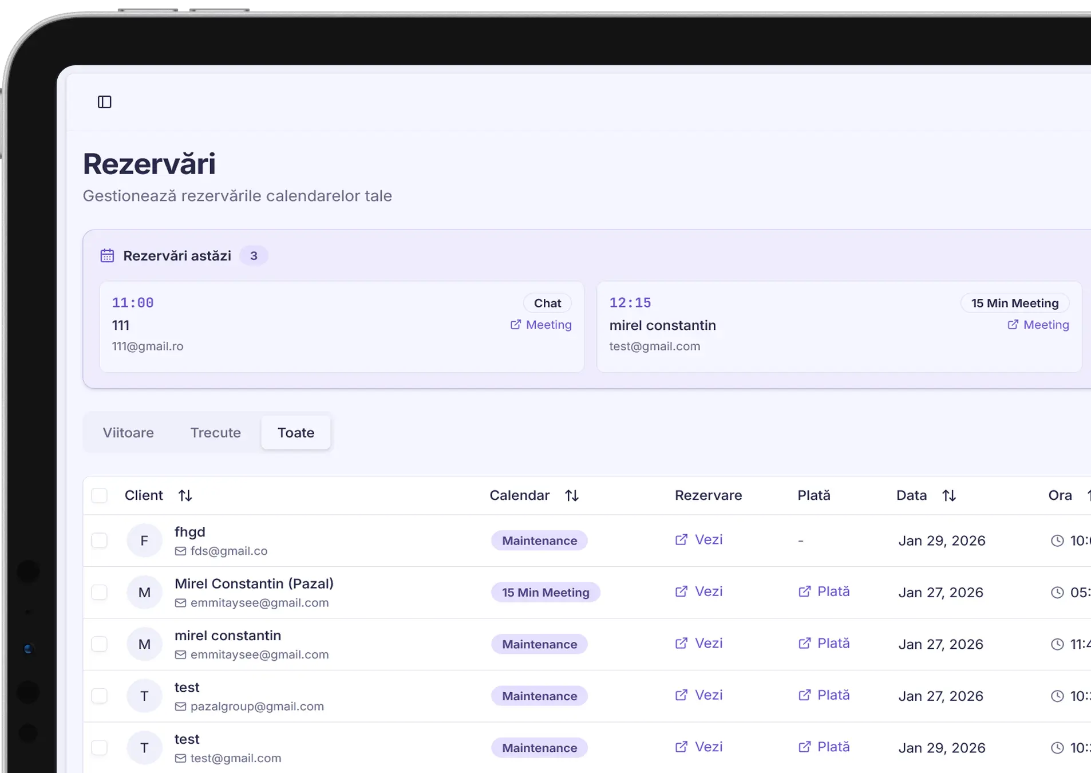1091x773 pixels.
Task: Click the 11:00 booking card time
Action: point(133,302)
